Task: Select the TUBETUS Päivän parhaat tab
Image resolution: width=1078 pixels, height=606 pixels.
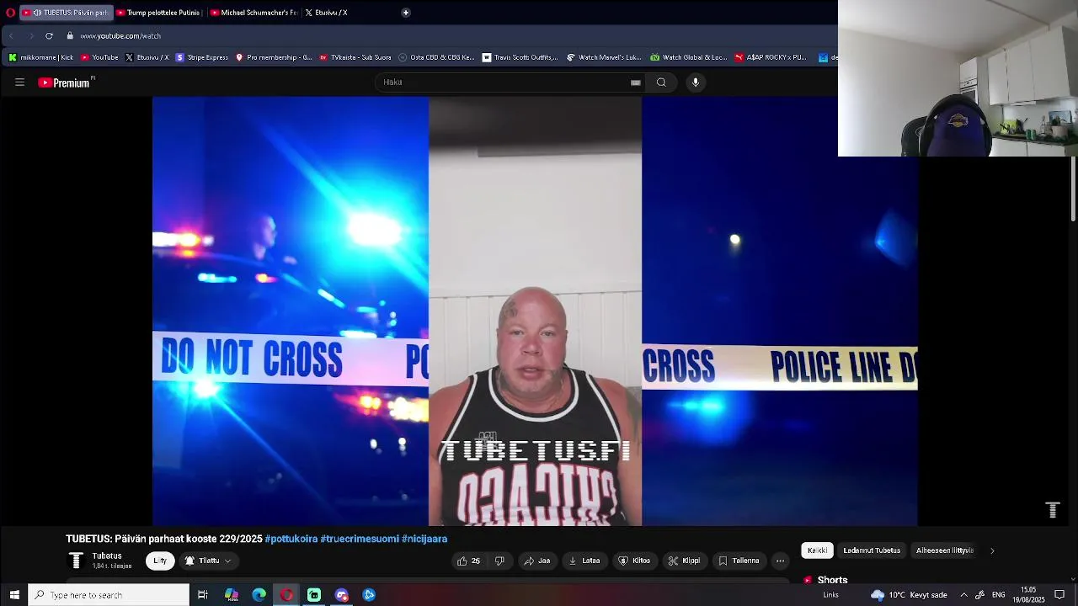Action: (67, 13)
